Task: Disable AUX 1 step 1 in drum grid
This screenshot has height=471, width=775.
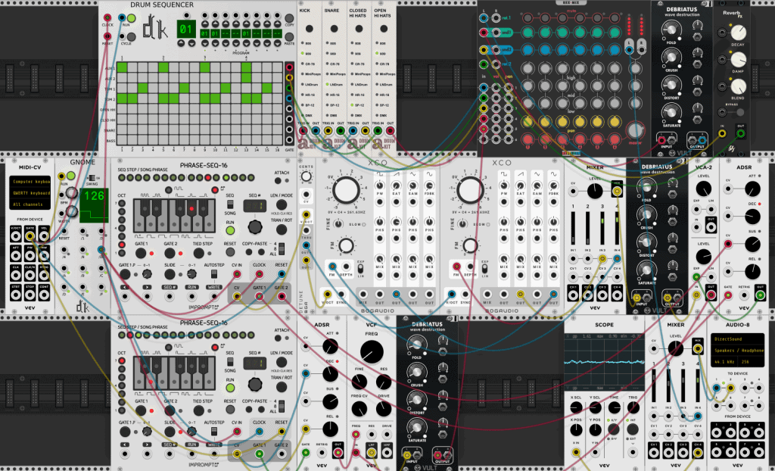Action: [122, 67]
